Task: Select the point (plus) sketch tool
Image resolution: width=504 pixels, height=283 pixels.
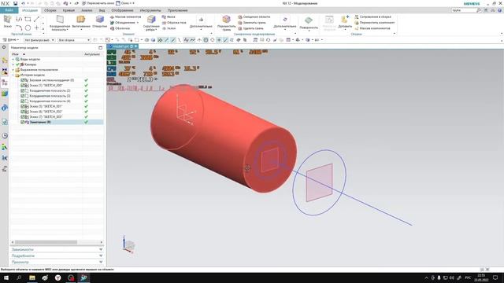Action: tap(37, 28)
